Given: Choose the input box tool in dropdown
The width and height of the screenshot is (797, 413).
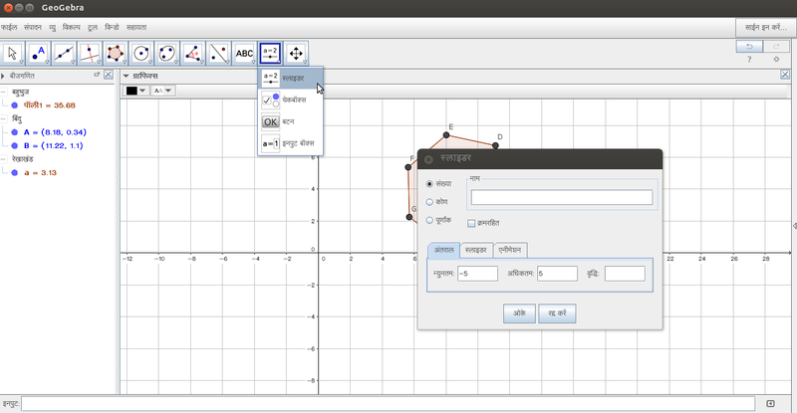Looking at the screenshot, I should (290, 143).
